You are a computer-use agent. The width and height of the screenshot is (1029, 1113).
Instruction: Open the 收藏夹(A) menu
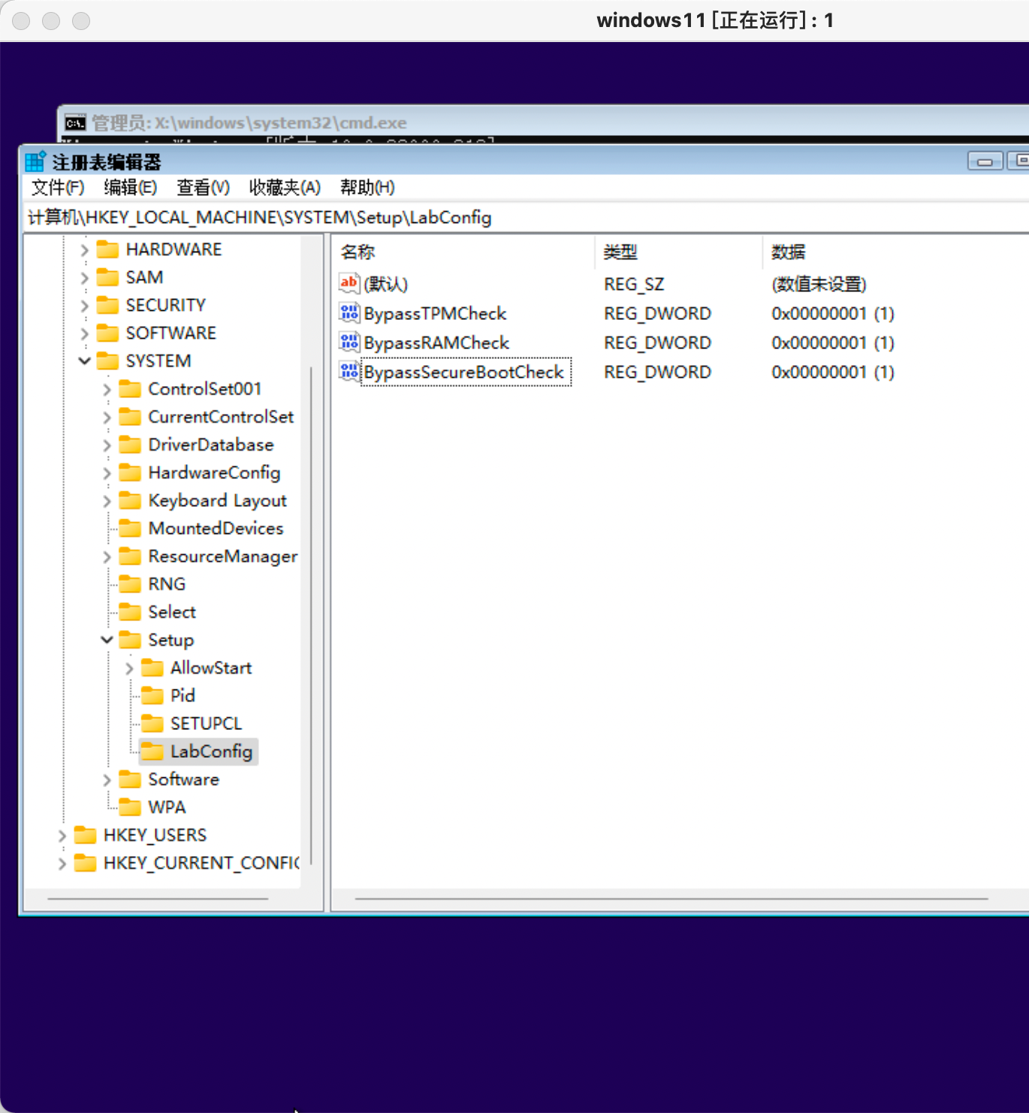(x=285, y=188)
